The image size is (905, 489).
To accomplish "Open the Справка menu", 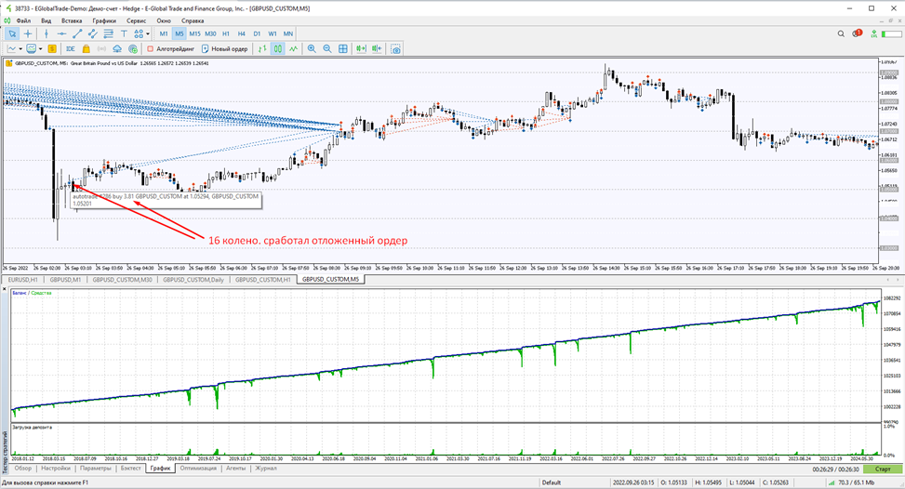I will coord(193,20).
